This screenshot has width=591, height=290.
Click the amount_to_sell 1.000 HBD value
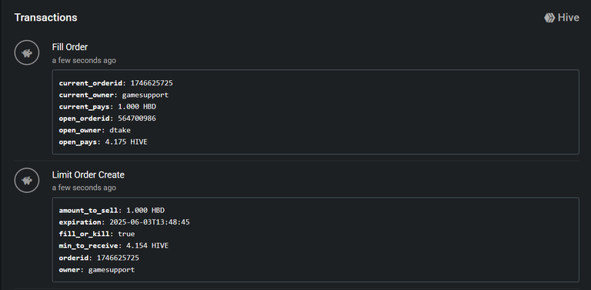(145, 210)
